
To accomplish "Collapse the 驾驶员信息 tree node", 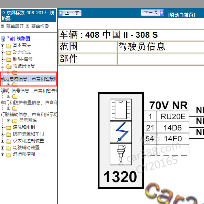I will tap(2, 66).
